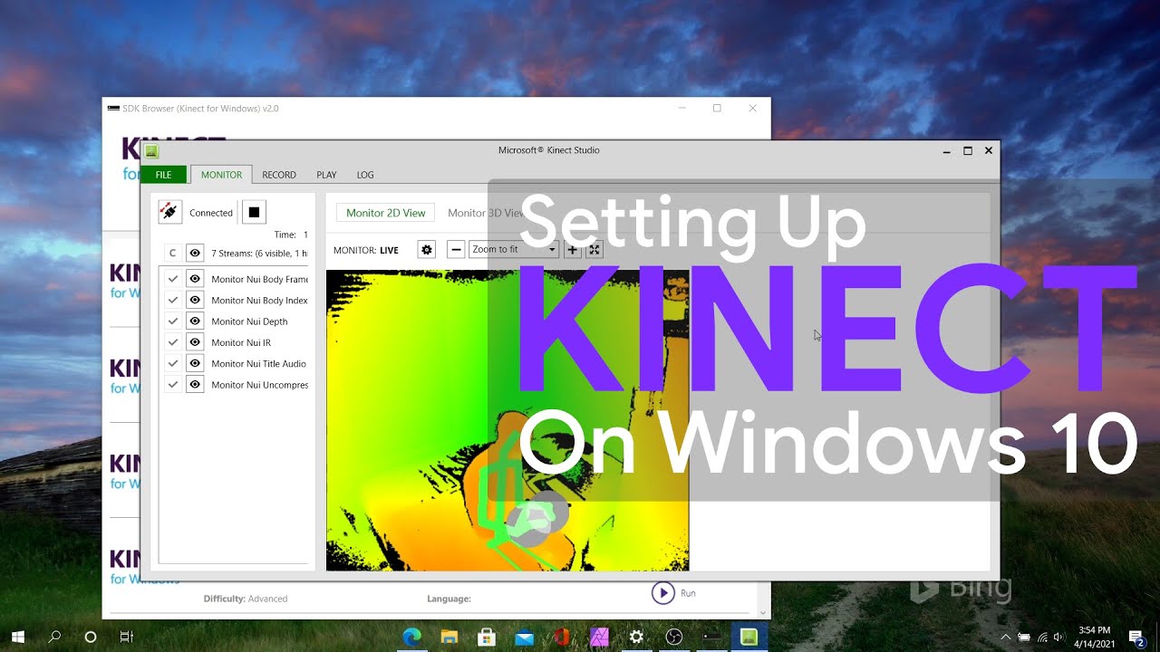This screenshot has width=1160, height=652.
Task: Hide the Monitor Nui Uncompres stream
Action: tap(194, 385)
